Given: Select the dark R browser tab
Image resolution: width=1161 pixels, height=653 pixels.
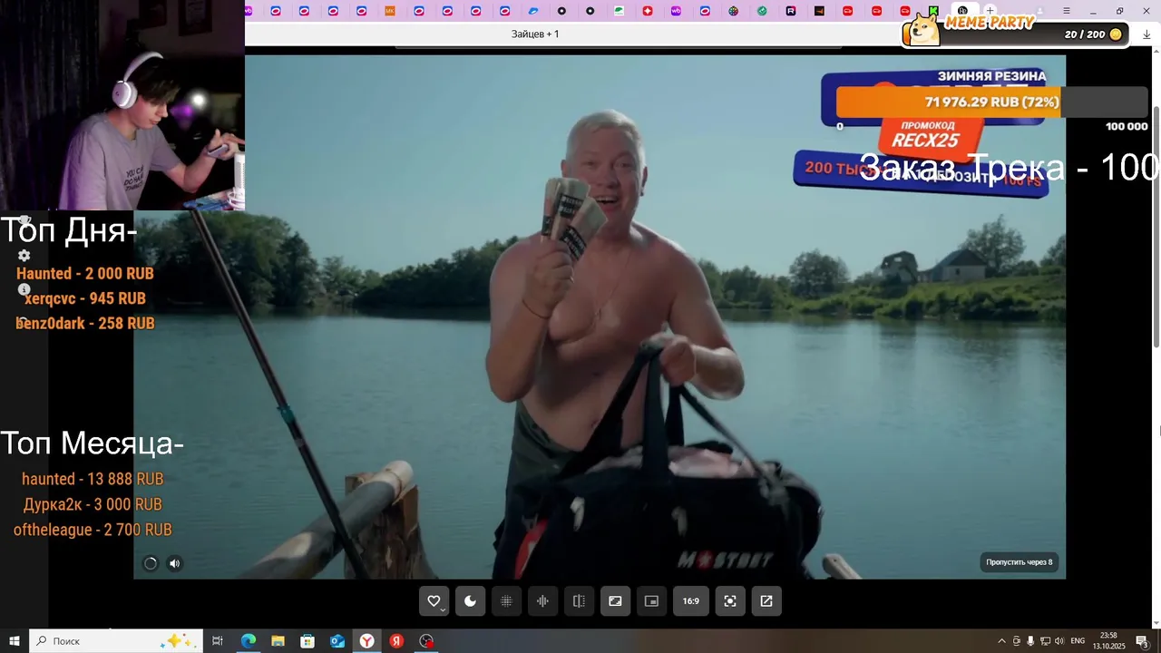Looking at the screenshot, I should 791,11.
